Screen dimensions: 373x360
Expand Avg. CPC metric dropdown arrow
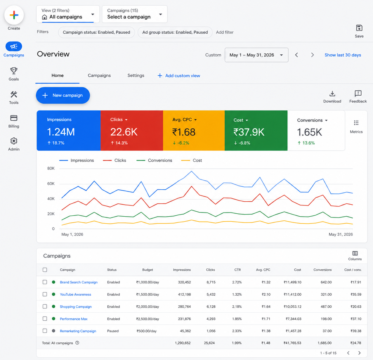pyautogui.click(x=195, y=120)
